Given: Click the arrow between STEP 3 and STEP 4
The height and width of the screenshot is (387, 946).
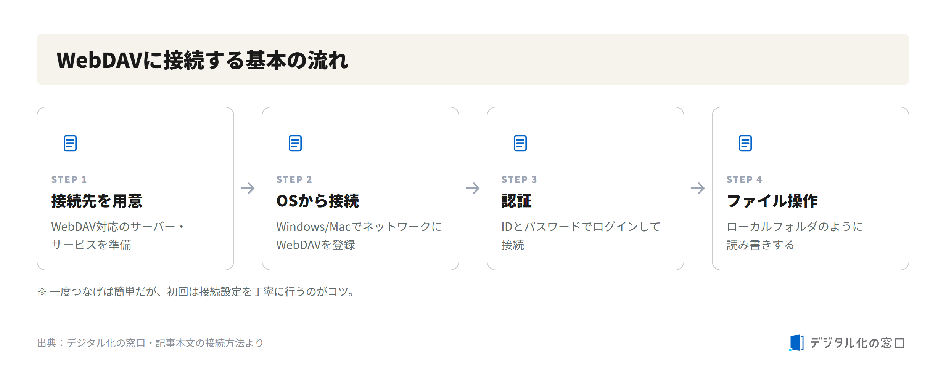Looking at the screenshot, I should point(698,188).
